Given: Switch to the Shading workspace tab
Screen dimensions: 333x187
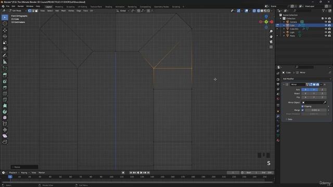Looking at the screenshot, I should [109, 7].
